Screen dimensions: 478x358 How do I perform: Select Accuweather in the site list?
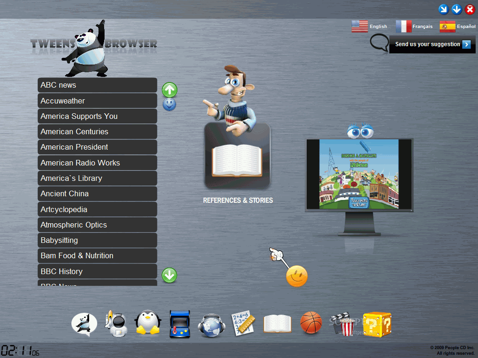pos(97,101)
